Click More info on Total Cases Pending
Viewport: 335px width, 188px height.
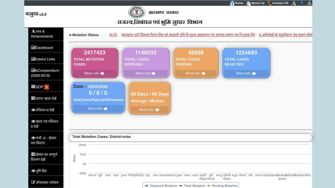tap(195, 74)
